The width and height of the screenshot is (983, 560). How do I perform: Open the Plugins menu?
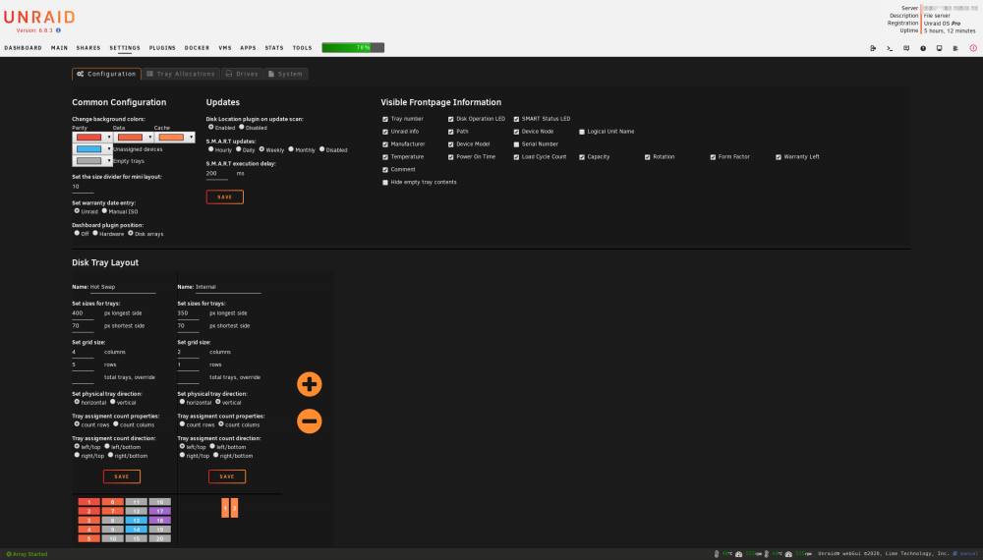(162, 48)
